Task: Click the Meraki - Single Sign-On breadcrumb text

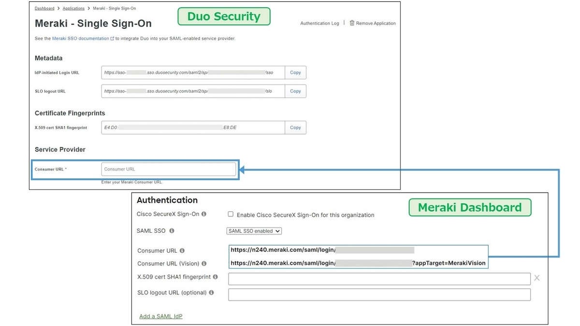Action: pos(114,8)
